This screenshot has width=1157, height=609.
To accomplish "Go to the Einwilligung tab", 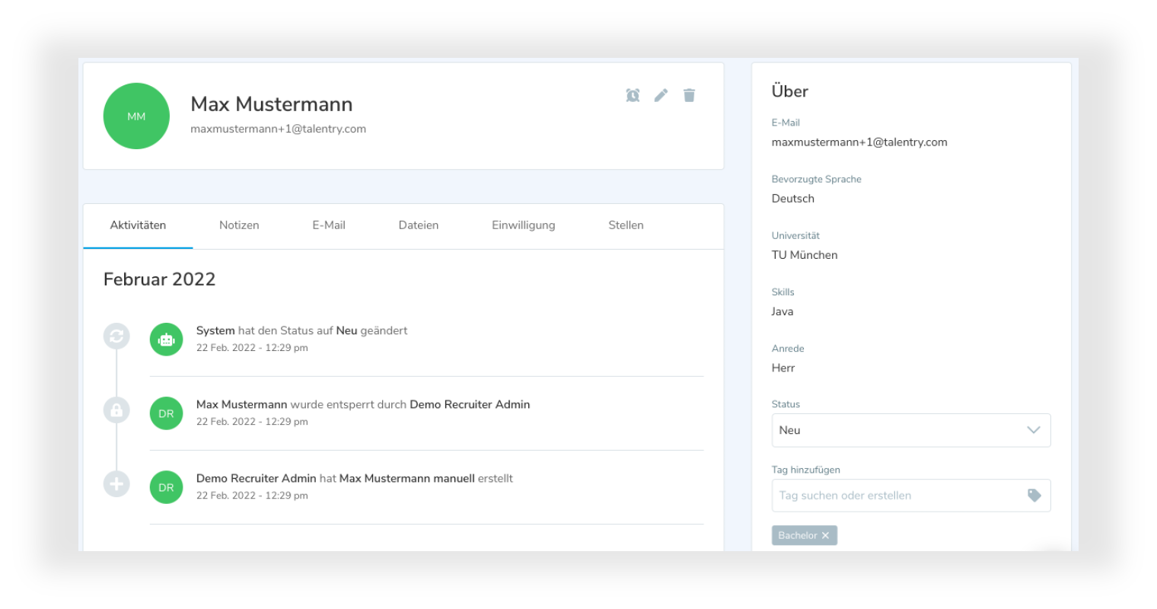I will 523,225.
